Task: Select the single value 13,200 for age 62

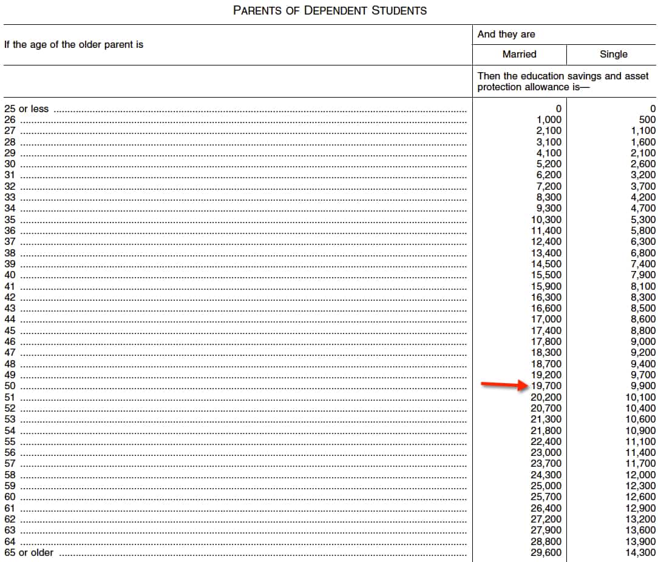Action: [x=640, y=519]
